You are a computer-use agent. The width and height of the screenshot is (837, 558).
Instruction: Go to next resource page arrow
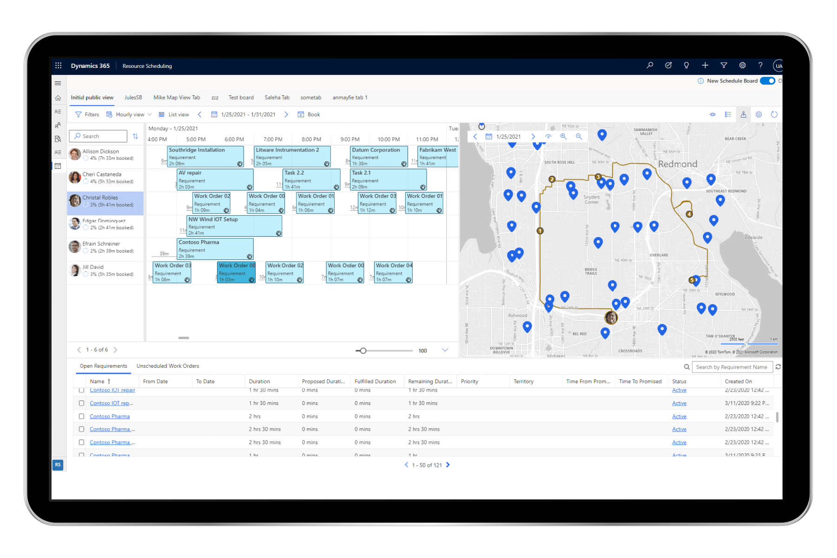(116, 350)
